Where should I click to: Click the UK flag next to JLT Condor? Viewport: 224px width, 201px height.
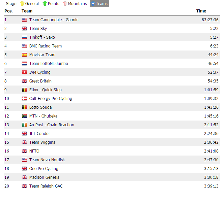point(24,133)
